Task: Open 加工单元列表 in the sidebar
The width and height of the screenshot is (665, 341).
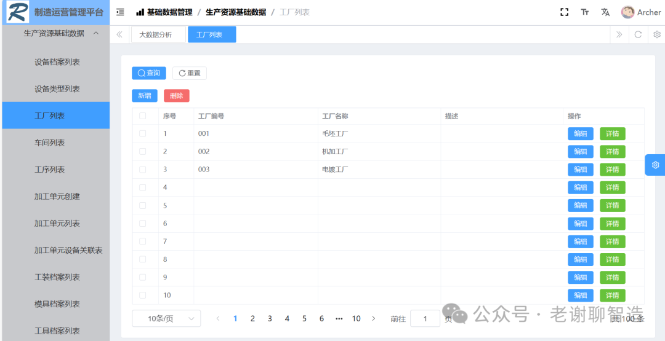Action: 56,224
